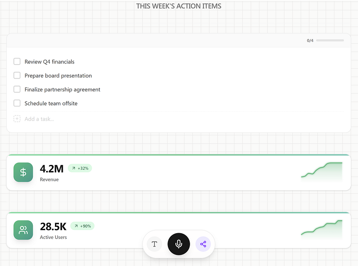
Task: Click the 28.5K active users figure
Action: 53,226
